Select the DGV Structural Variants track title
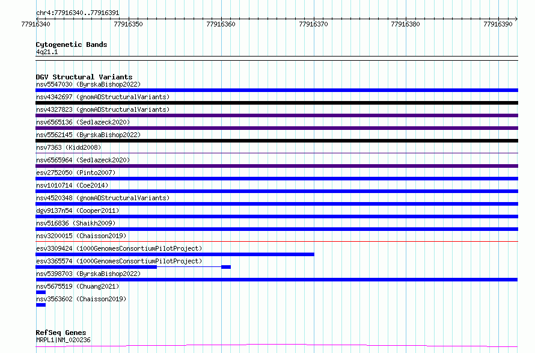This screenshot has width=535, height=353. click(84, 77)
